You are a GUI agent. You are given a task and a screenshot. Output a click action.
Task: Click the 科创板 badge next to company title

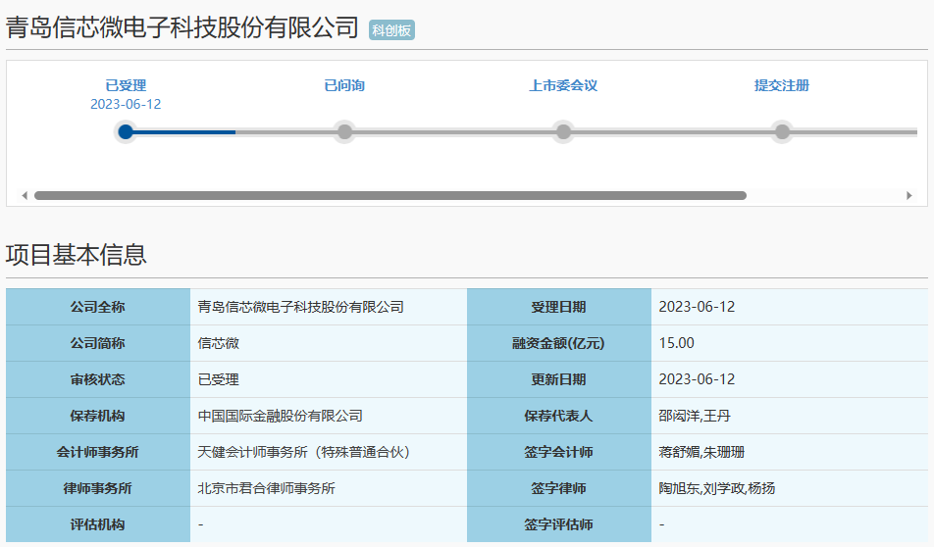(x=391, y=30)
